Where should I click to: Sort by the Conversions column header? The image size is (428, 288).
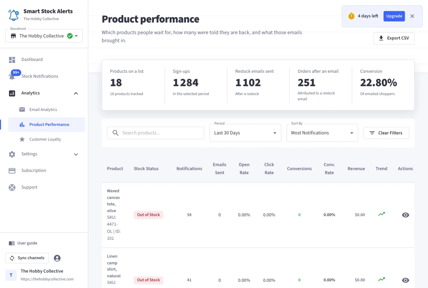pyautogui.click(x=299, y=169)
